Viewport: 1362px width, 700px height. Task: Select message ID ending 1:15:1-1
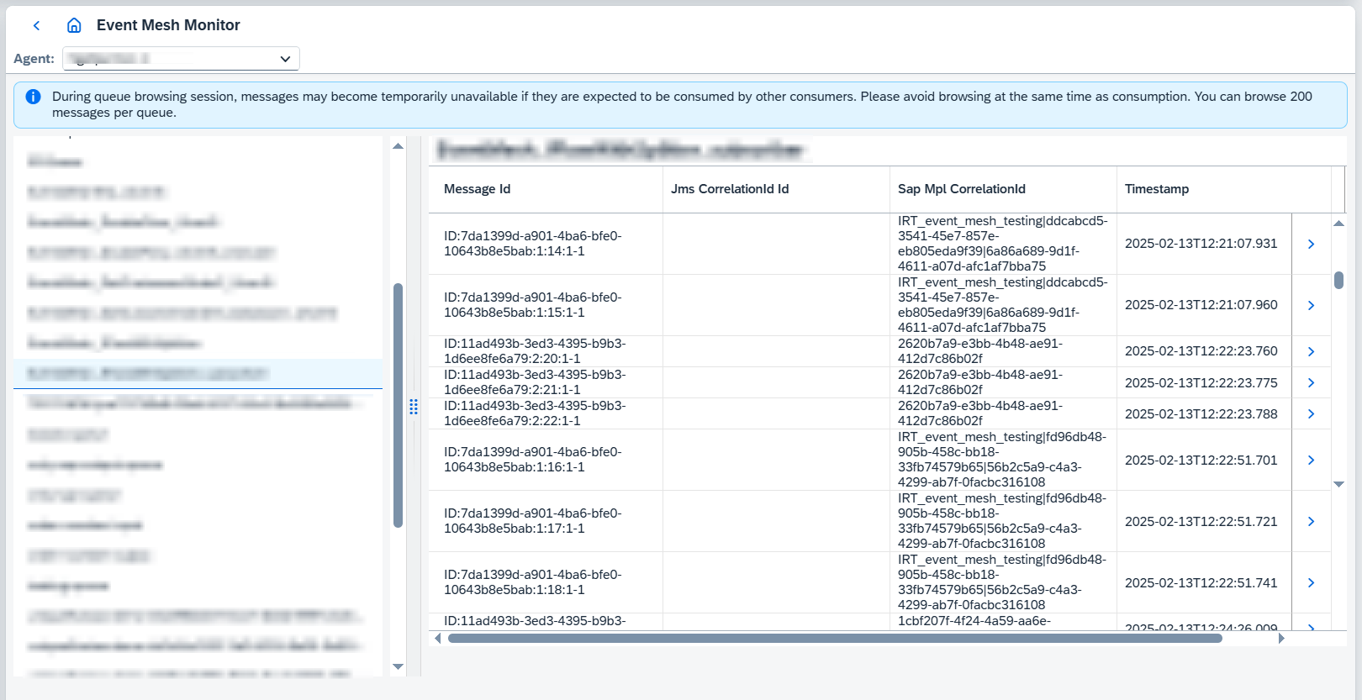(533, 305)
